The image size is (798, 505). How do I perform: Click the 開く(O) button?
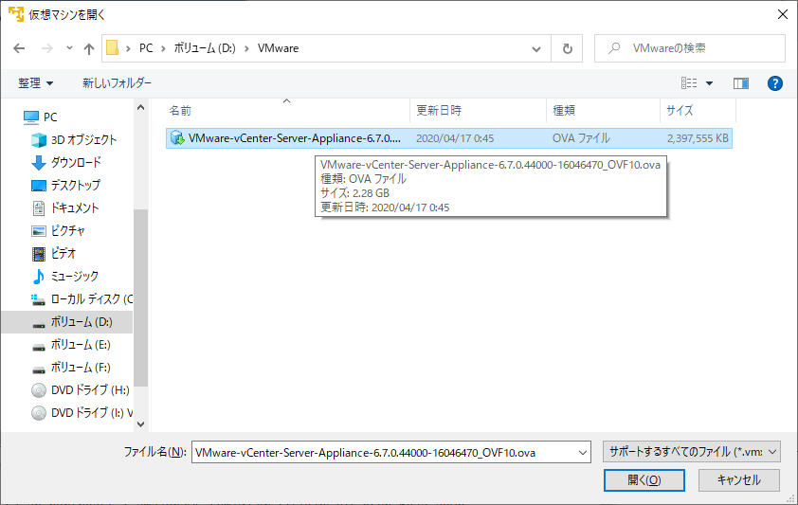[x=644, y=480]
